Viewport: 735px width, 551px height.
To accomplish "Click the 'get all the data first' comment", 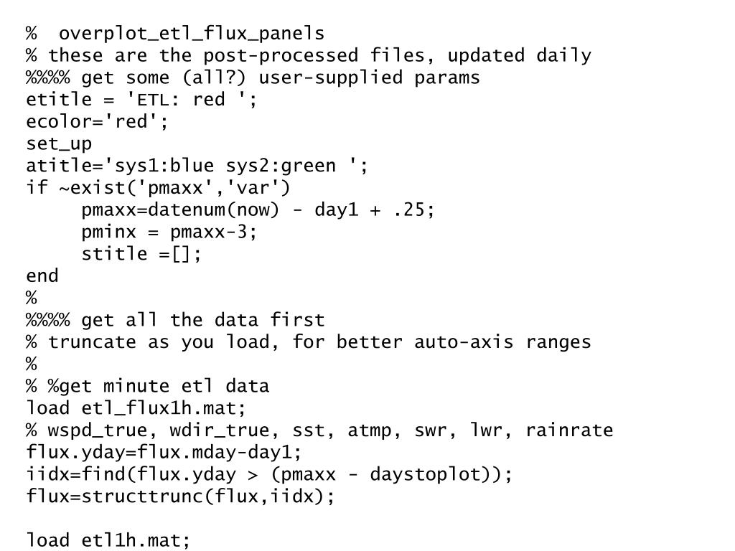I will (x=175, y=320).
